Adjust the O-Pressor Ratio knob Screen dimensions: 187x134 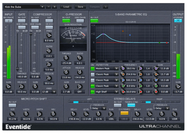pos(80,58)
